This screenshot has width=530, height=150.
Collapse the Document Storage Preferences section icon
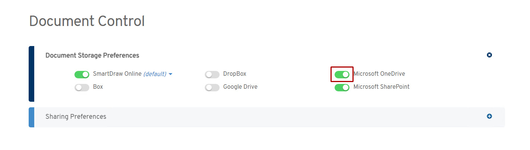(489, 55)
